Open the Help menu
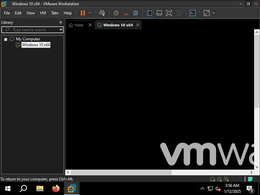260x195 pixels. click(68, 13)
